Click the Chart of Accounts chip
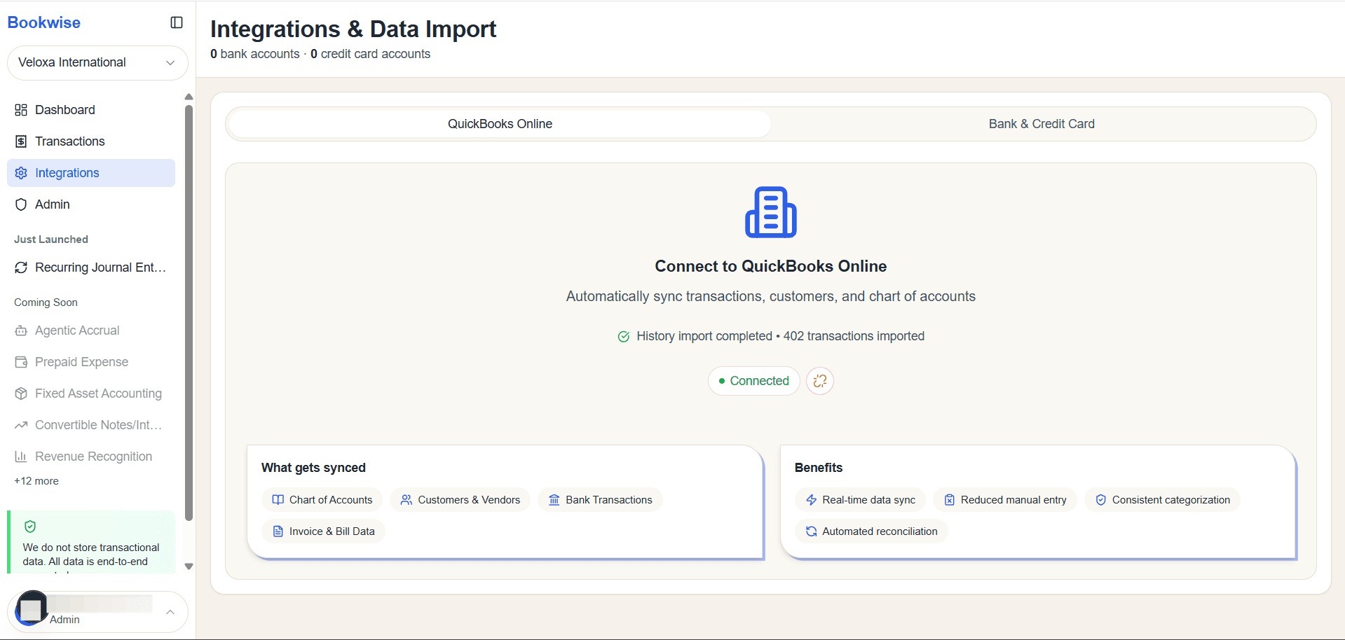1345x640 pixels. tap(322, 500)
